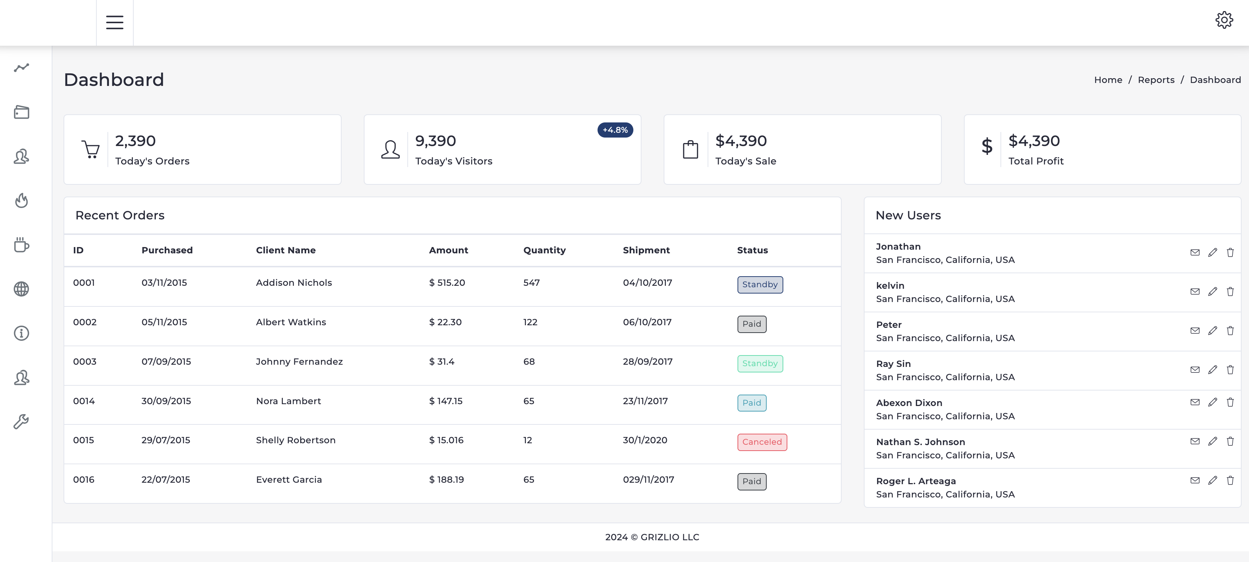Edit Roger L. Arteaga's entry
The width and height of the screenshot is (1249, 562).
[1213, 481]
